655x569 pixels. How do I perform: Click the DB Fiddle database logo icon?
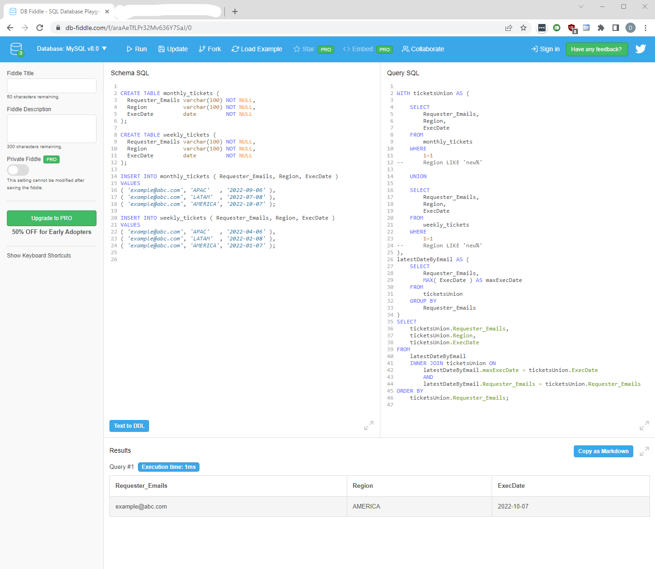click(17, 49)
